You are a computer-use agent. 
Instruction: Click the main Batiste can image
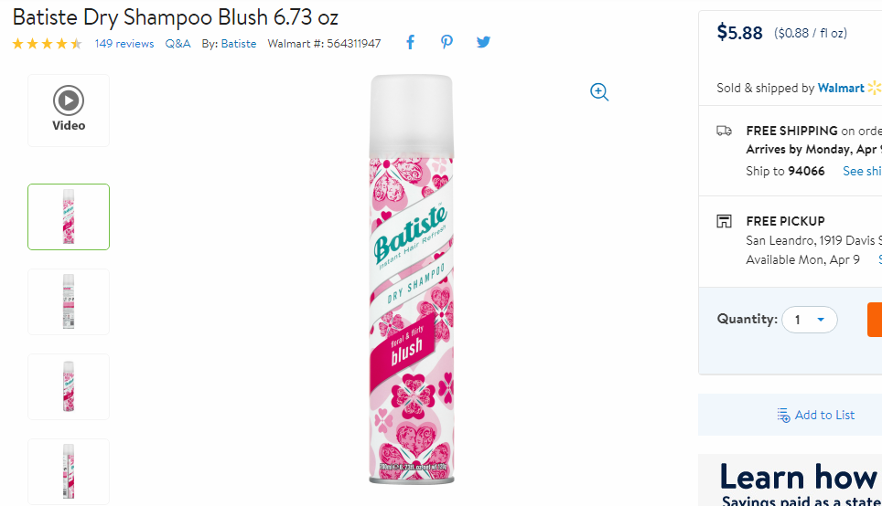[411, 279]
